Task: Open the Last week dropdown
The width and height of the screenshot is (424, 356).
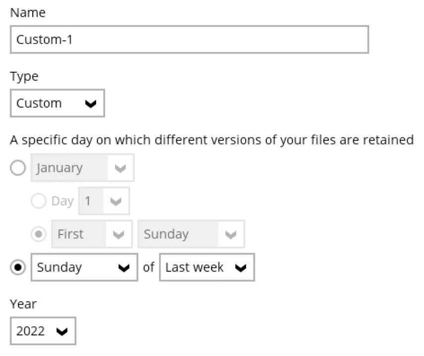Action: (207, 267)
